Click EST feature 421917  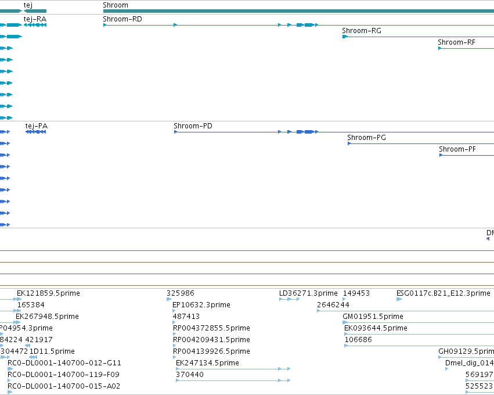coord(39,339)
